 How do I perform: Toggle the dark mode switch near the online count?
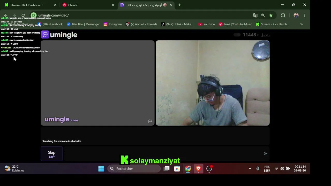click(237, 35)
